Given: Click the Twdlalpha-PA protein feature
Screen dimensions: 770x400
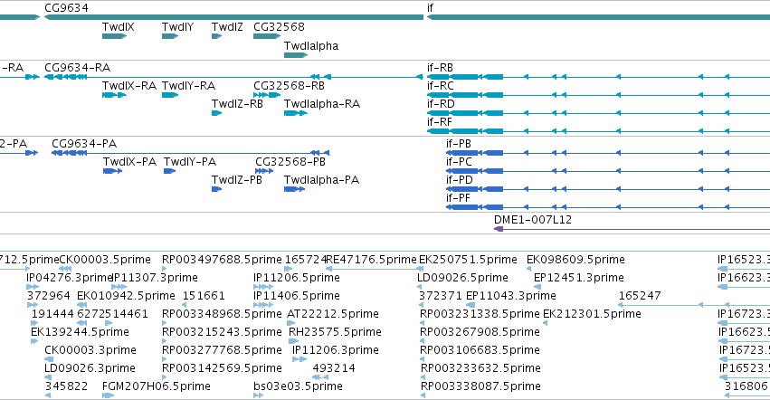Looking at the screenshot, I should click(295, 189).
